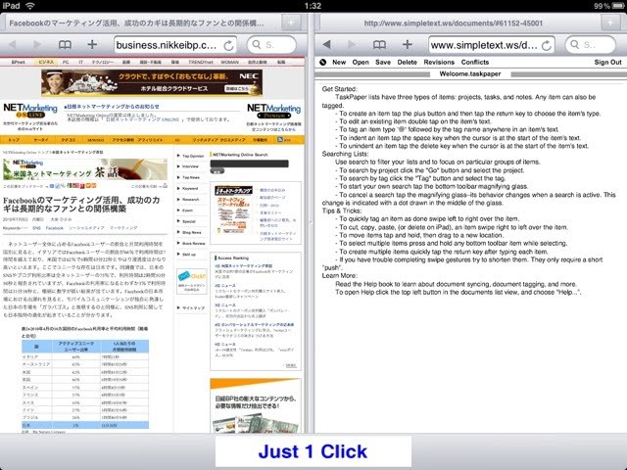Open Revisions in SimpleText menu
This screenshot has width=627, height=470.
[439, 62]
